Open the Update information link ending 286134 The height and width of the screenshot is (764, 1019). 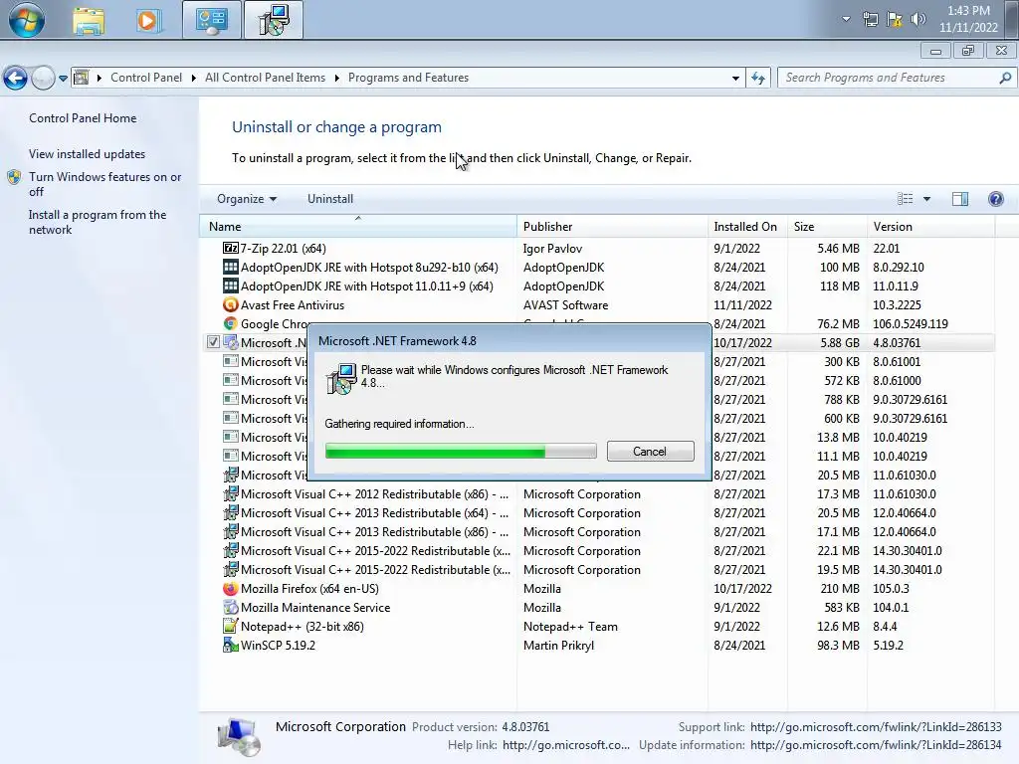click(x=876, y=745)
